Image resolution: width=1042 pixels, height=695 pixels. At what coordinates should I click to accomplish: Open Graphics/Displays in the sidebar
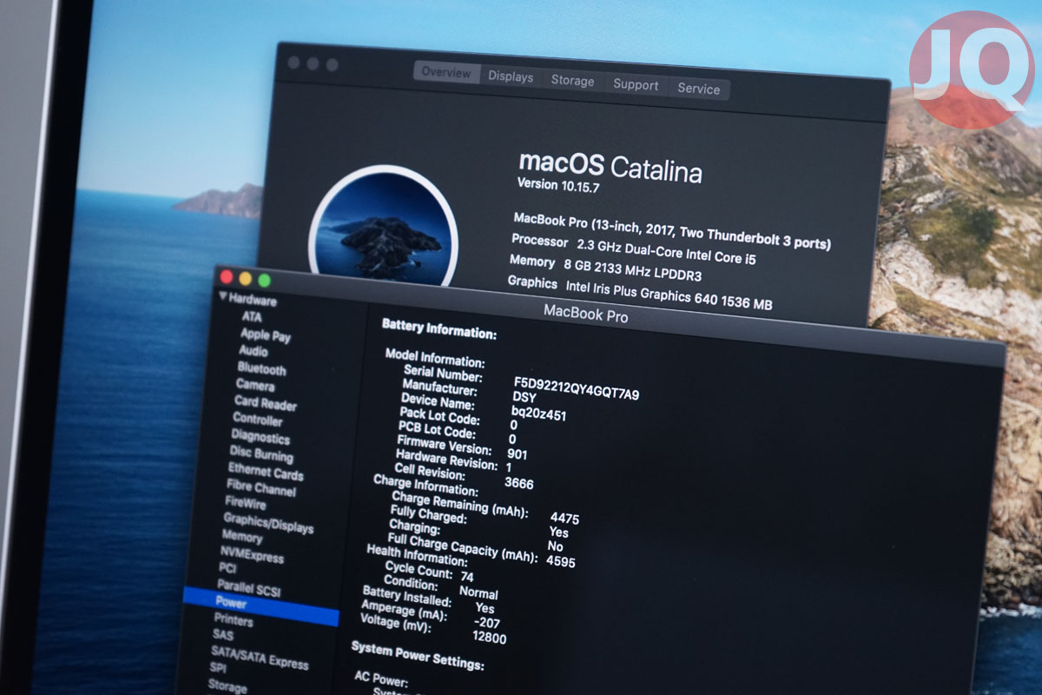(268, 522)
